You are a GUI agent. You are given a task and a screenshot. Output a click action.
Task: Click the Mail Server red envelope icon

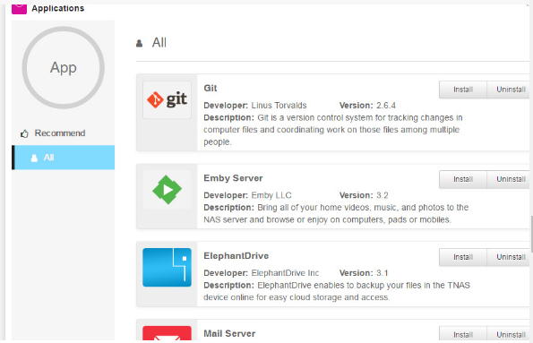pos(167,333)
